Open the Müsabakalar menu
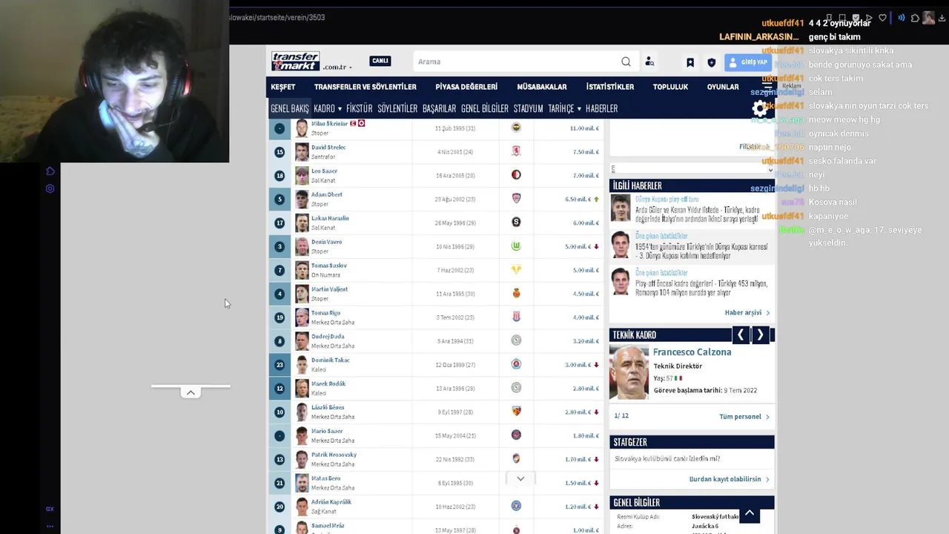 click(x=542, y=87)
